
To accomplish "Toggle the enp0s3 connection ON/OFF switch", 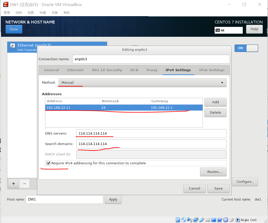I will 246,48.
